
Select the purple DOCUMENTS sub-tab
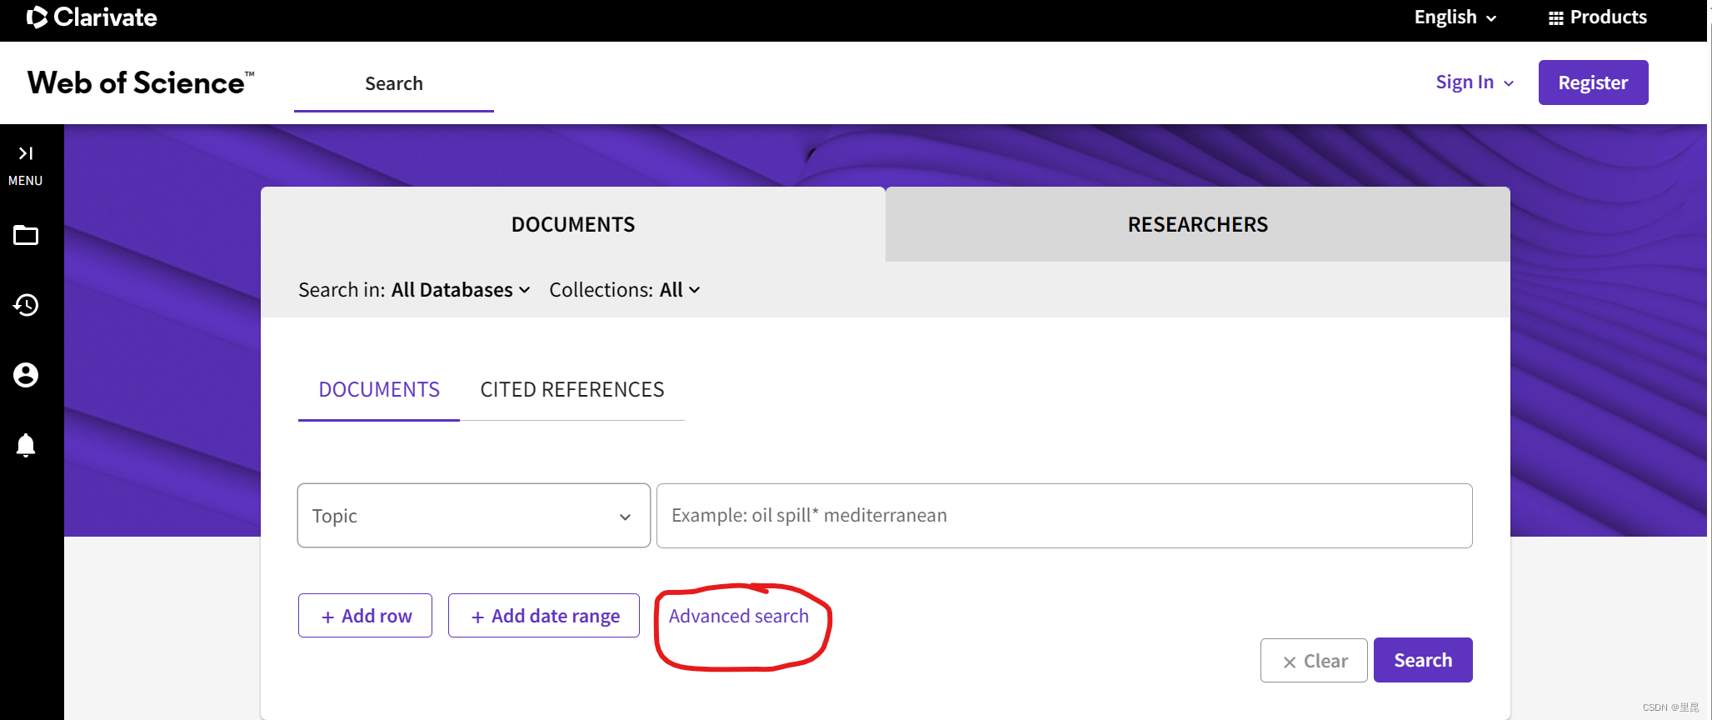tap(379, 390)
